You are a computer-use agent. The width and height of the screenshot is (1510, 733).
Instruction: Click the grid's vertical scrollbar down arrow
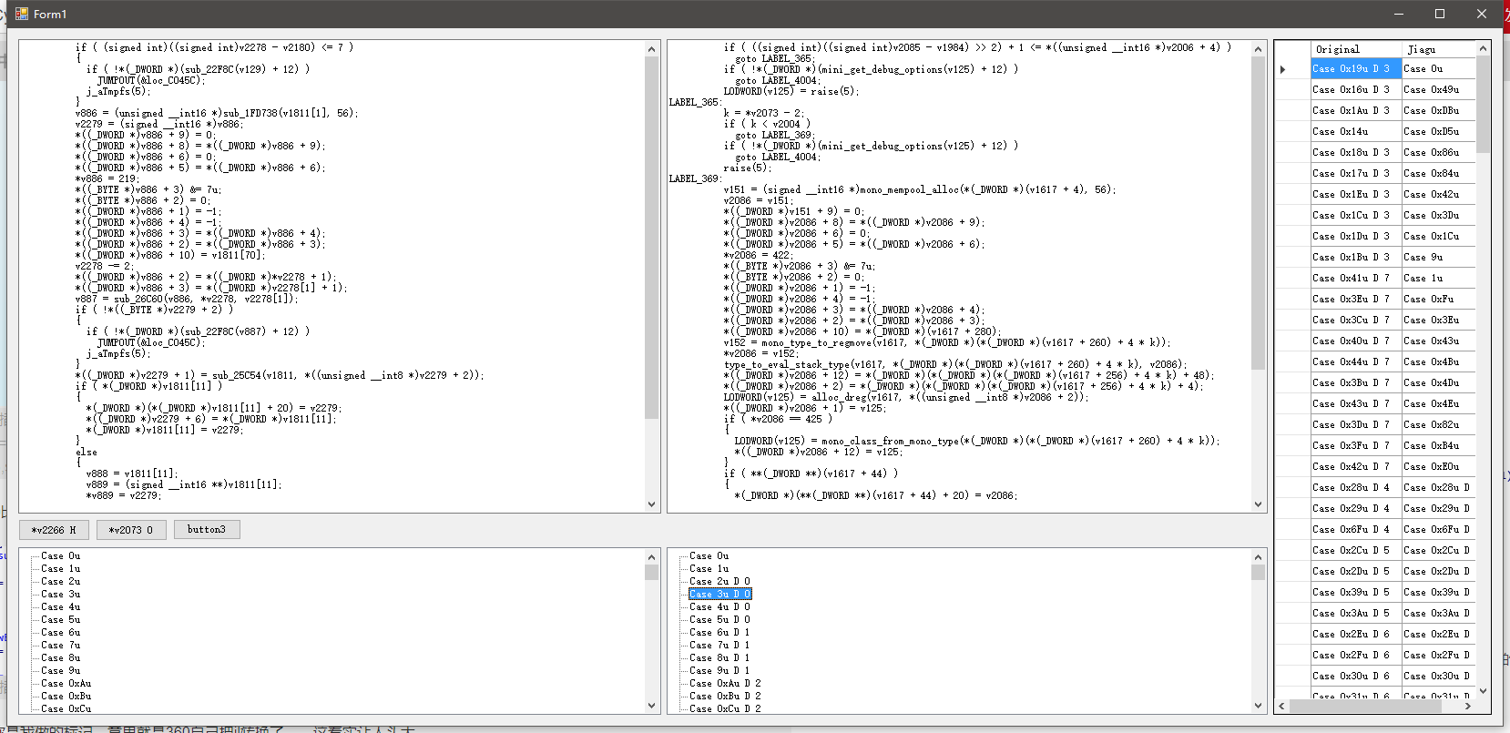1483,691
